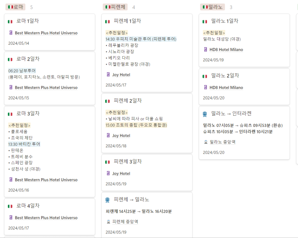Click the station icon next to 피렌체 중앙역

click(x=108, y=222)
